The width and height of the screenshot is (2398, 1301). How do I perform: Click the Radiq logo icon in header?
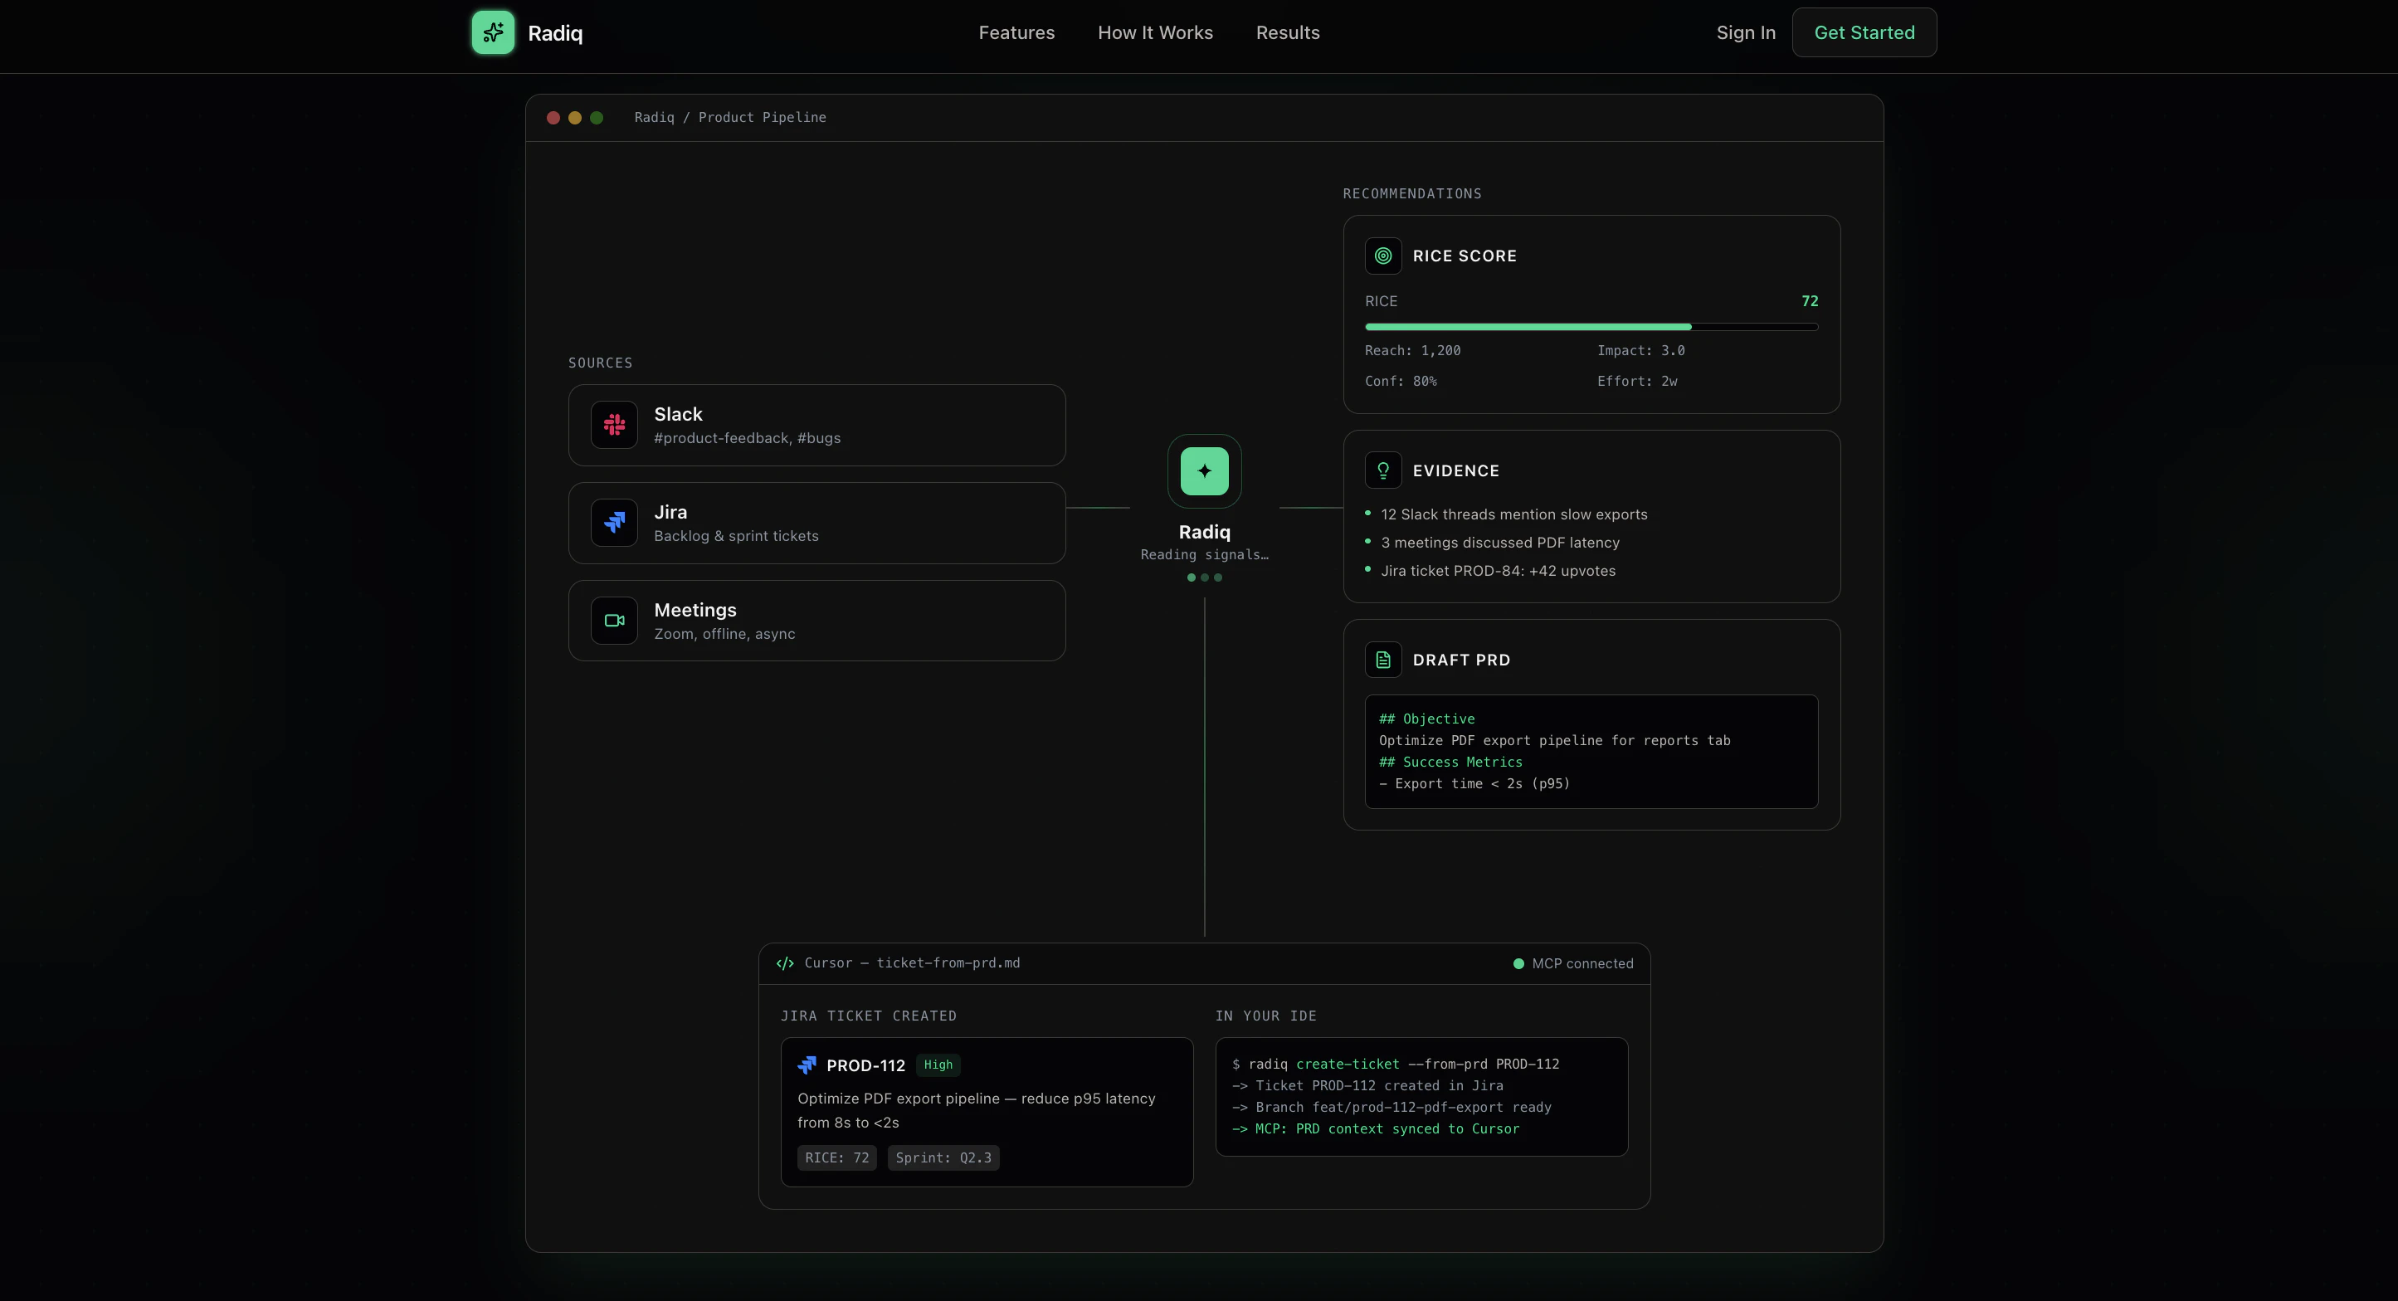pos(492,32)
